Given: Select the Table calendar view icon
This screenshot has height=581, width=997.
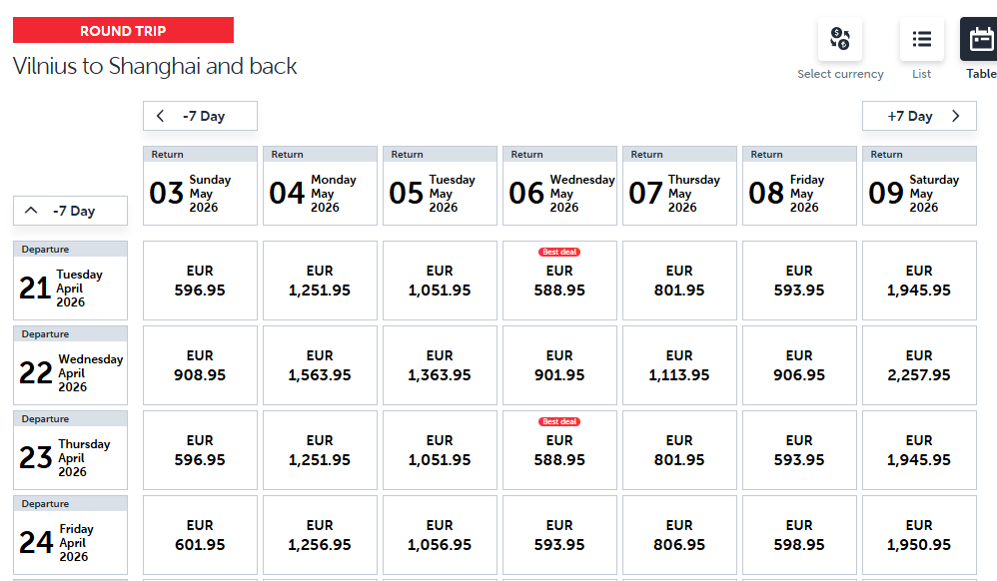Looking at the screenshot, I should coord(979,40).
